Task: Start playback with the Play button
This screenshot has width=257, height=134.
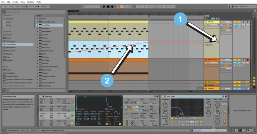Action: point(104,7)
